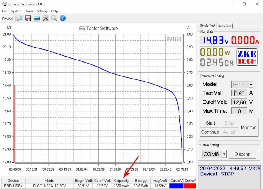Open the System menu

pos(16,11)
